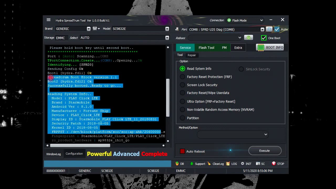Switch to the WindowLog tab
336x189 pixels.
point(54,154)
